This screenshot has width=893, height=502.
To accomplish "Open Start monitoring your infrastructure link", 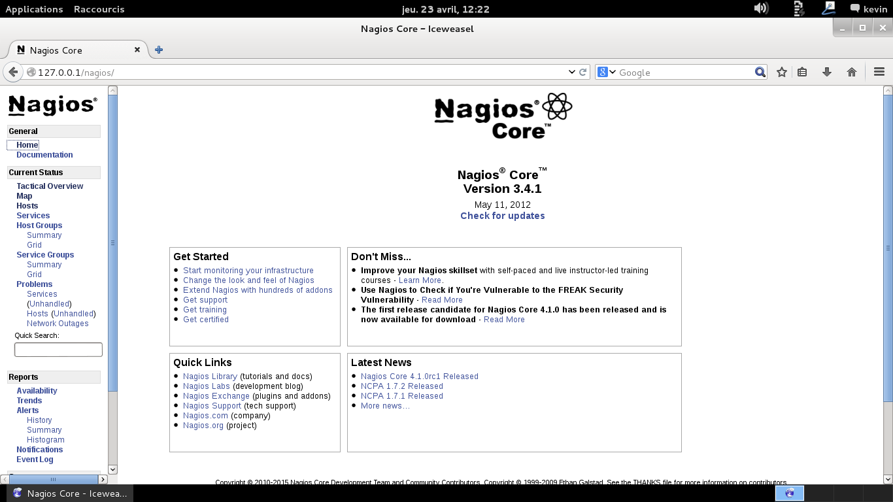I will pyautogui.click(x=248, y=271).
